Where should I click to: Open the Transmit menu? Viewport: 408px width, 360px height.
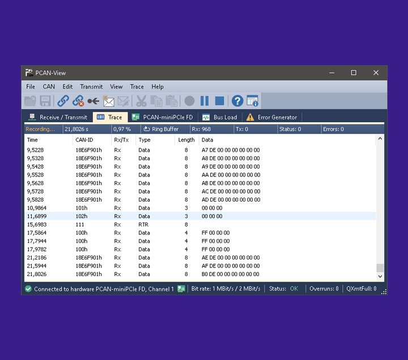click(91, 86)
